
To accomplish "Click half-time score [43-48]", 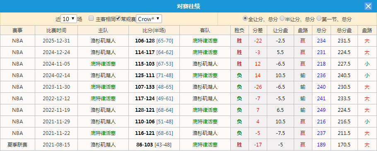I will 163,144.
